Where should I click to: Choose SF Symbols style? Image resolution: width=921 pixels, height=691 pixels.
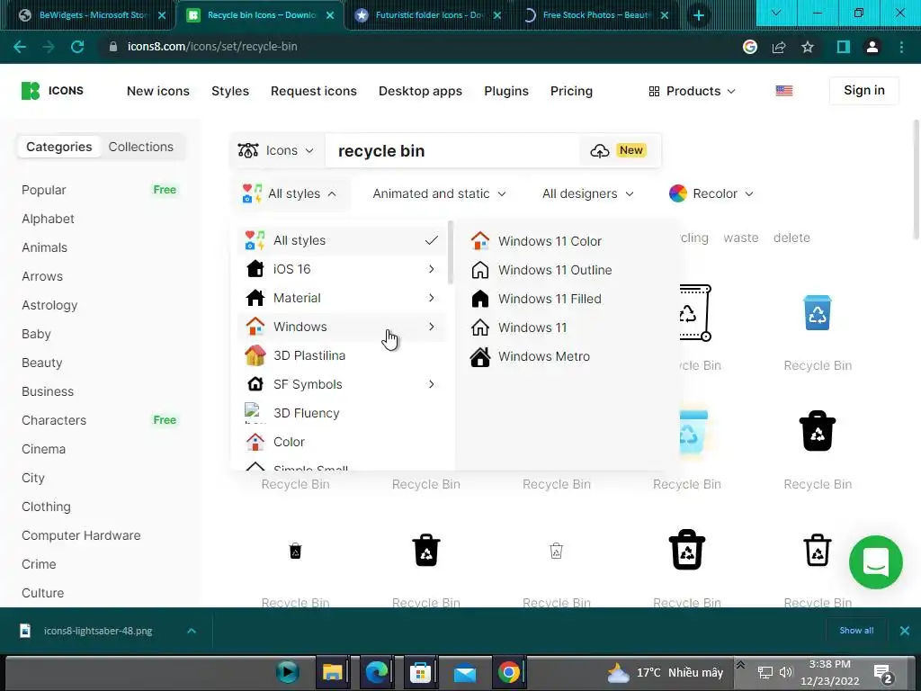343,384
